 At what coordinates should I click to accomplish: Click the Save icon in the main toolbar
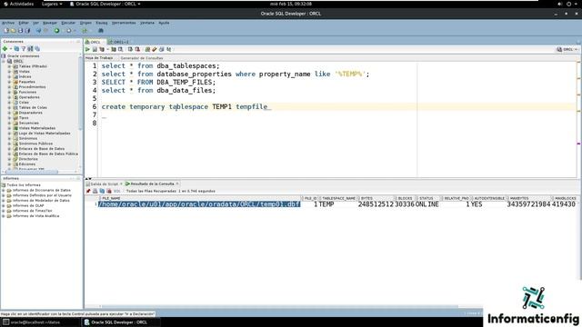pyautogui.click(x=20, y=31)
